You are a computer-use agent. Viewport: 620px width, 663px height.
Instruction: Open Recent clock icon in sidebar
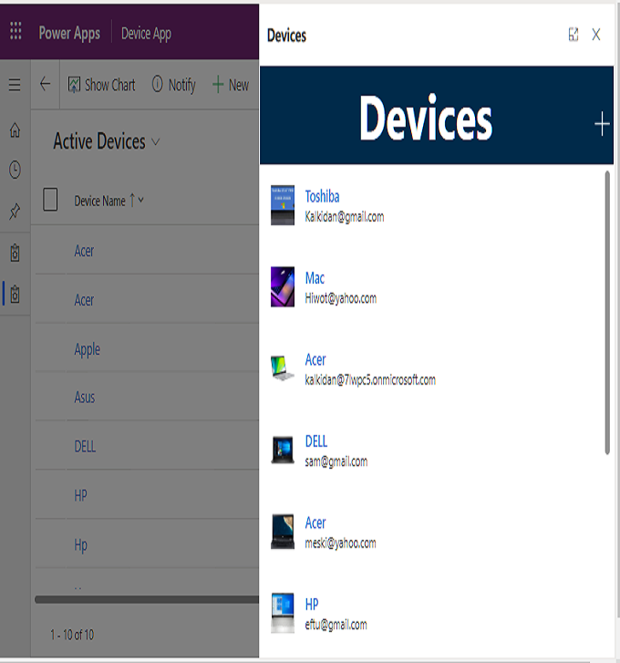pos(15,170)
